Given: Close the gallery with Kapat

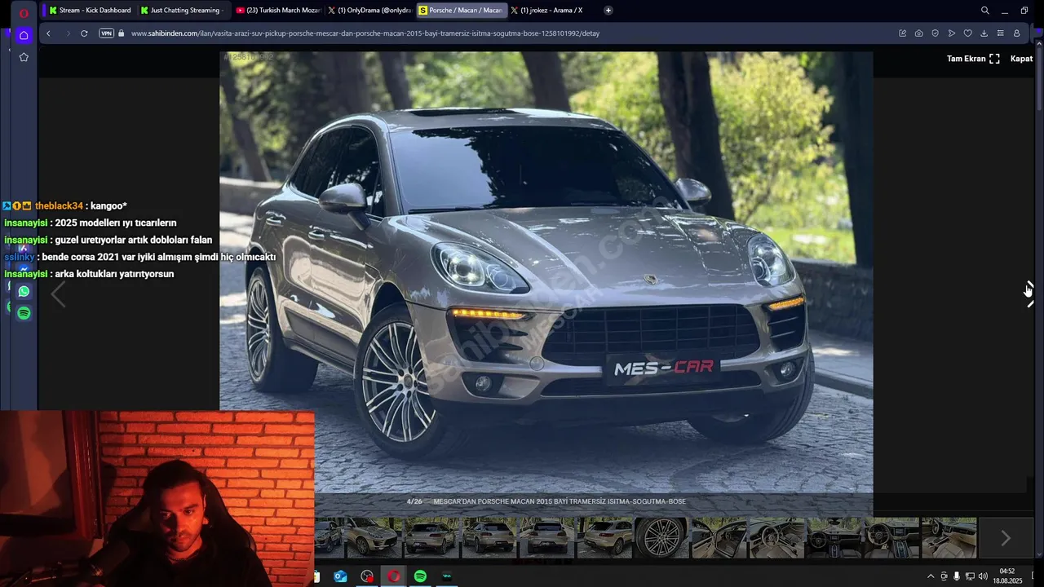Looking at the screenshot, I should 1021,59.
